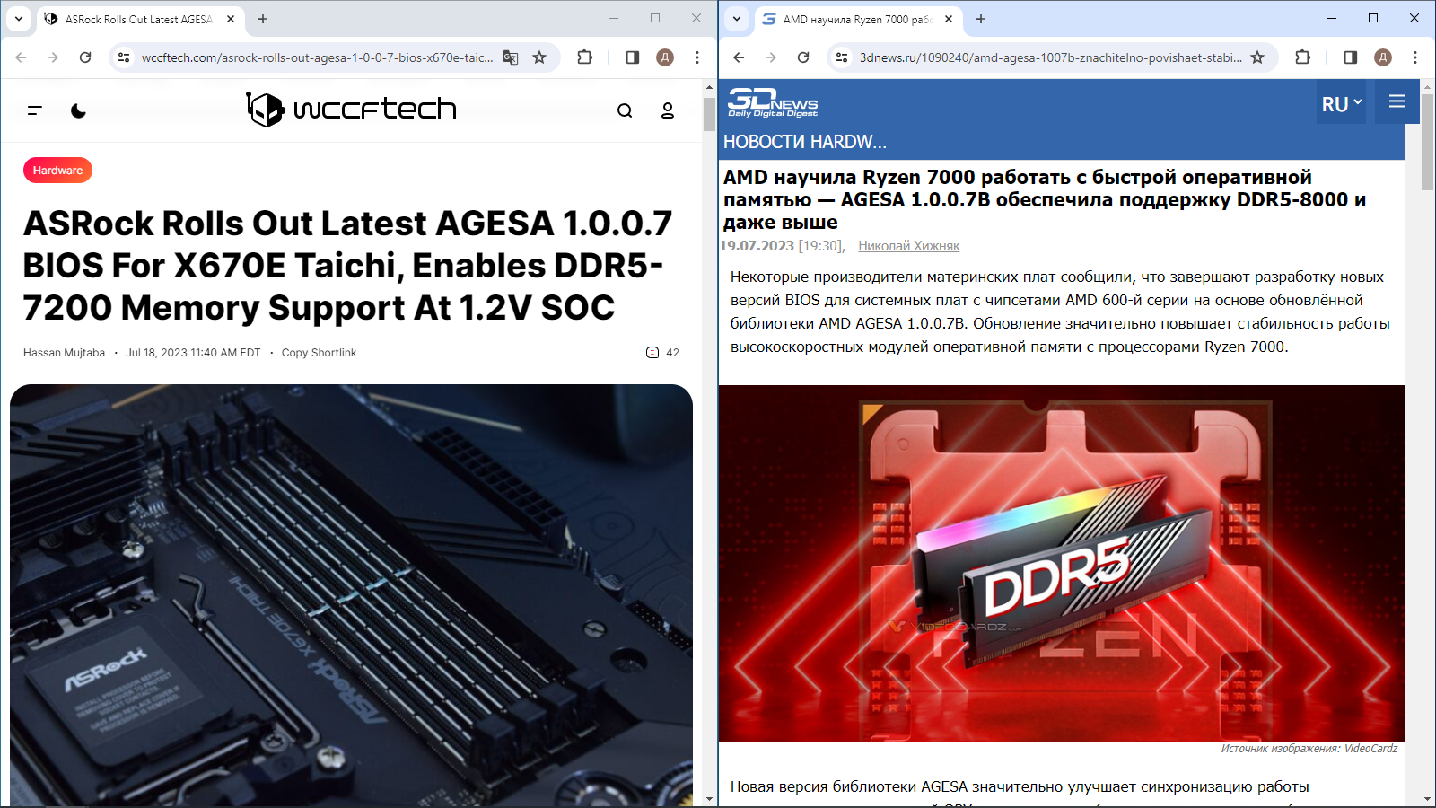Viewport: 1436px width, 808px height.
Task: Open tab search dropdown in left window
Action: pos(19,19)
